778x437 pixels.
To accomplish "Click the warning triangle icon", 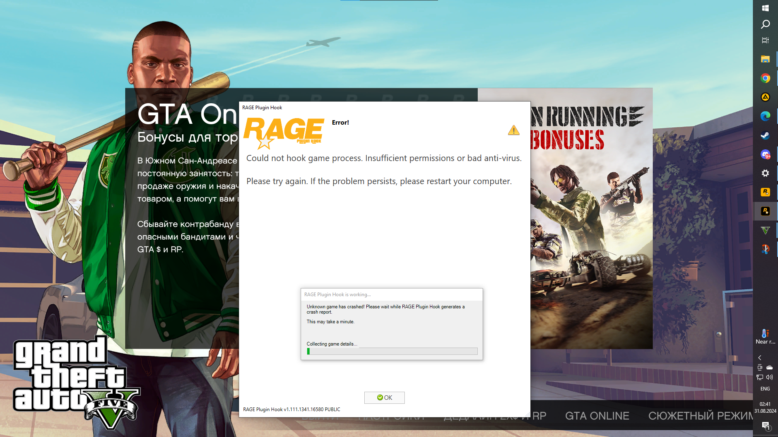I will click(x=513, y=130).
